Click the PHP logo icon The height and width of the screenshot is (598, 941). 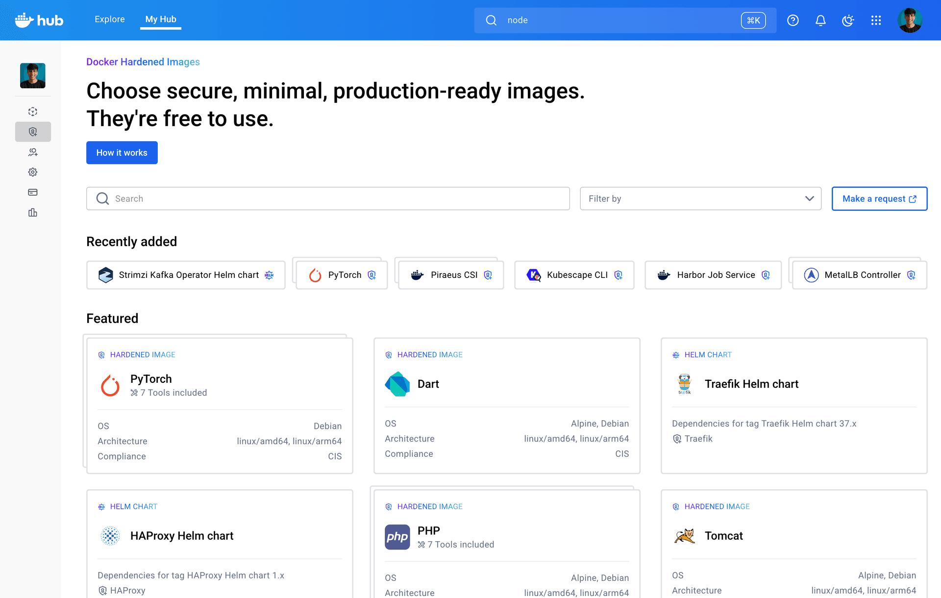tap(397, 537)
